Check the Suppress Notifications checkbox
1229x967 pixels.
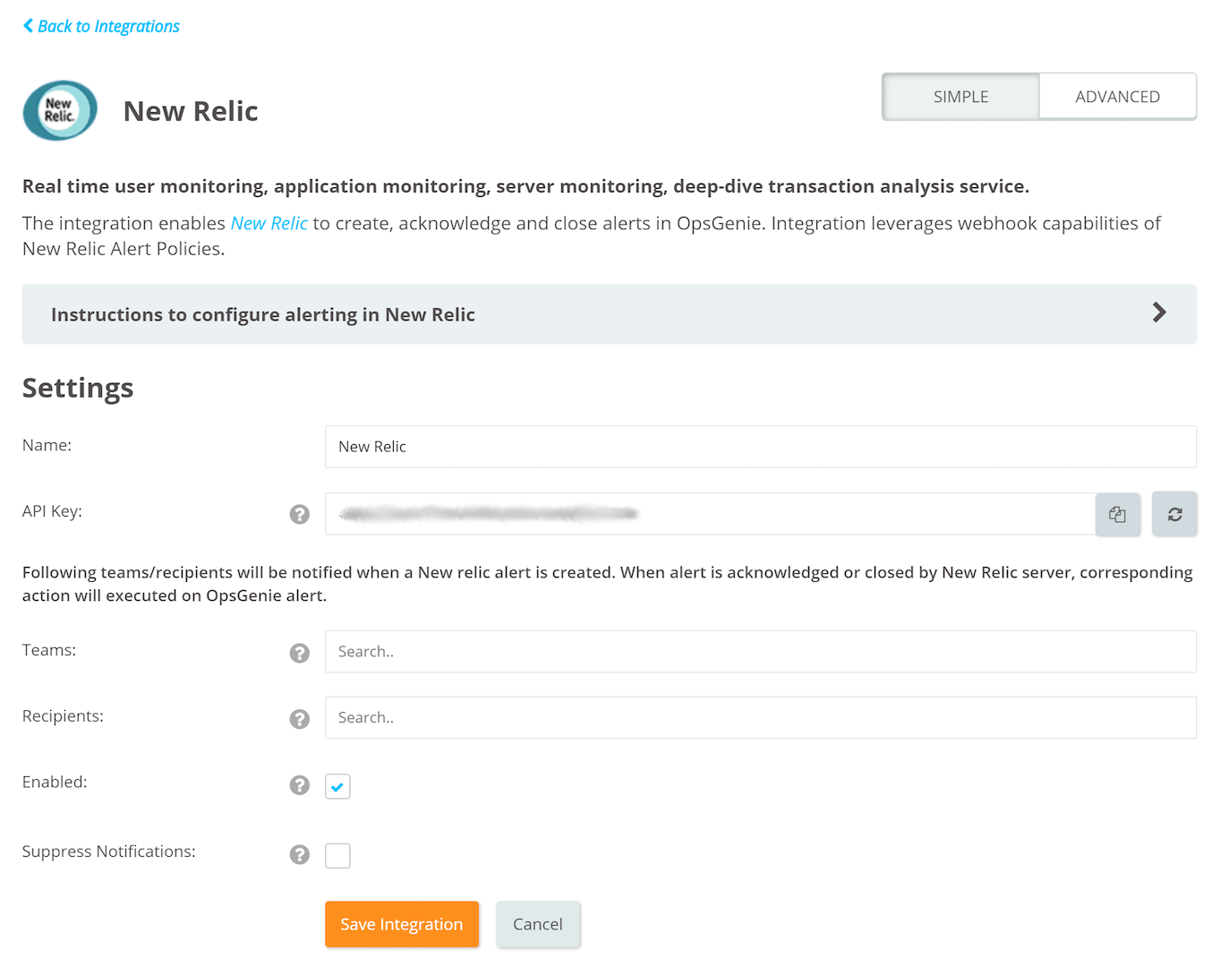point(337,856)
